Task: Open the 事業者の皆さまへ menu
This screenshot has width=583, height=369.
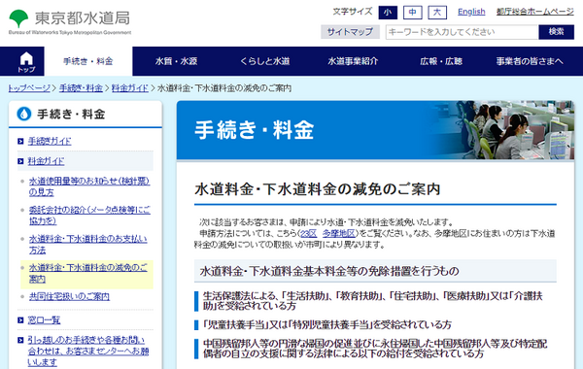Action: click(530, 61)
